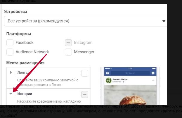Image resolution: width=182 pixels, height=118 pixels.
Task: Click the Search field in phone preview
Action: (130, 73)
